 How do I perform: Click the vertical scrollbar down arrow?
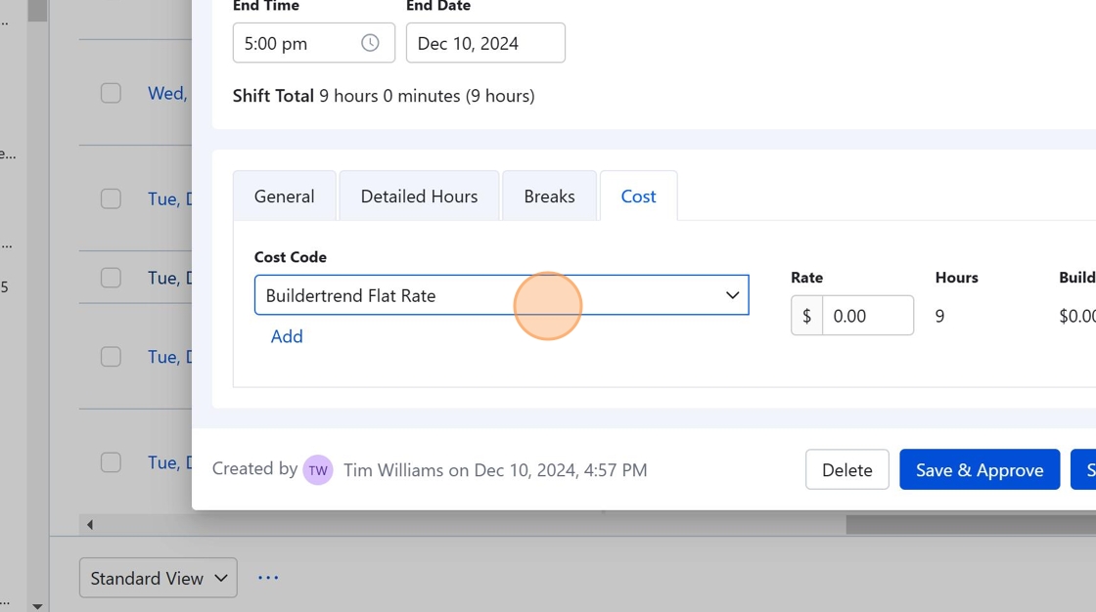click(x=37, y=606)
